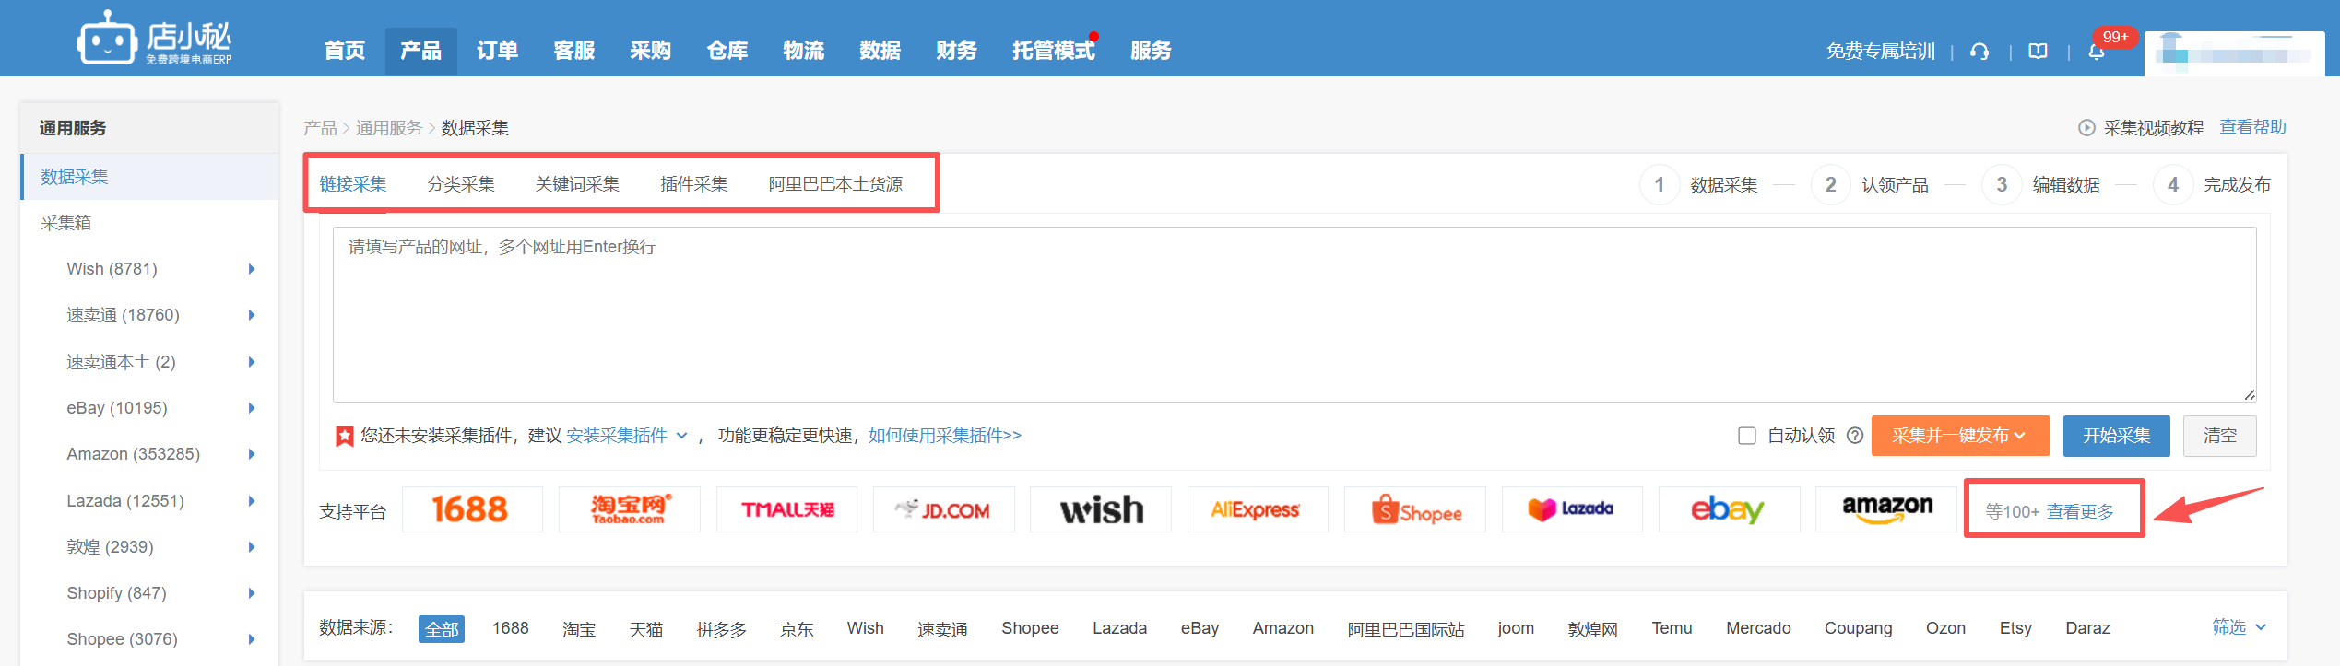Open the notification bell with 99+ badge

pyautogui.click(x=2097, y=52)
